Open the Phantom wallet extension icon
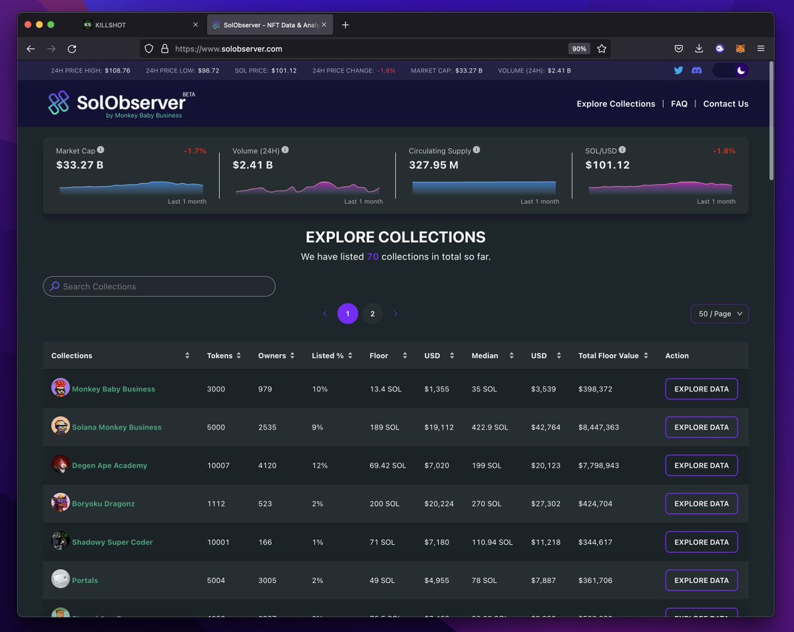This screenshot has width=794, height=632. (x=719, y=48)
